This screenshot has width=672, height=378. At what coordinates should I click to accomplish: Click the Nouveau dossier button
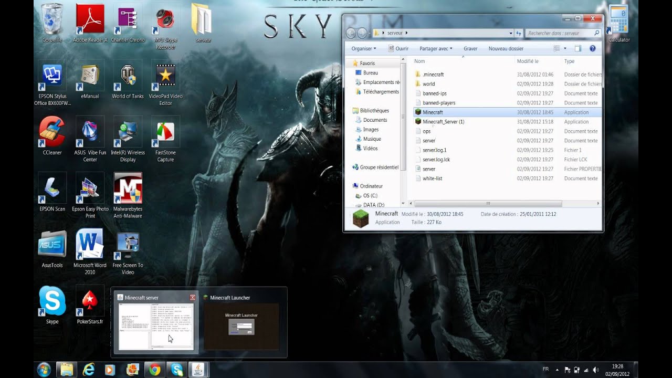click(x=506, y=48)
